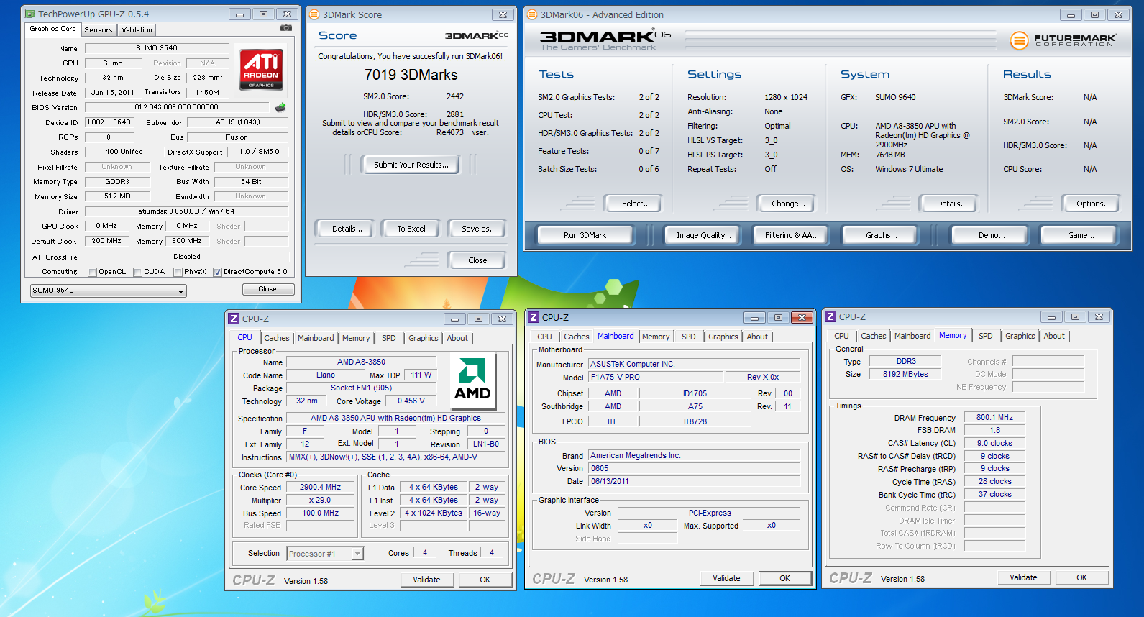The height and width of the screenshot is (617, 1144).
Task: Open SPD tab in the CPU-Z memory window
Action: pyautogui.click(x=986, y=336)
